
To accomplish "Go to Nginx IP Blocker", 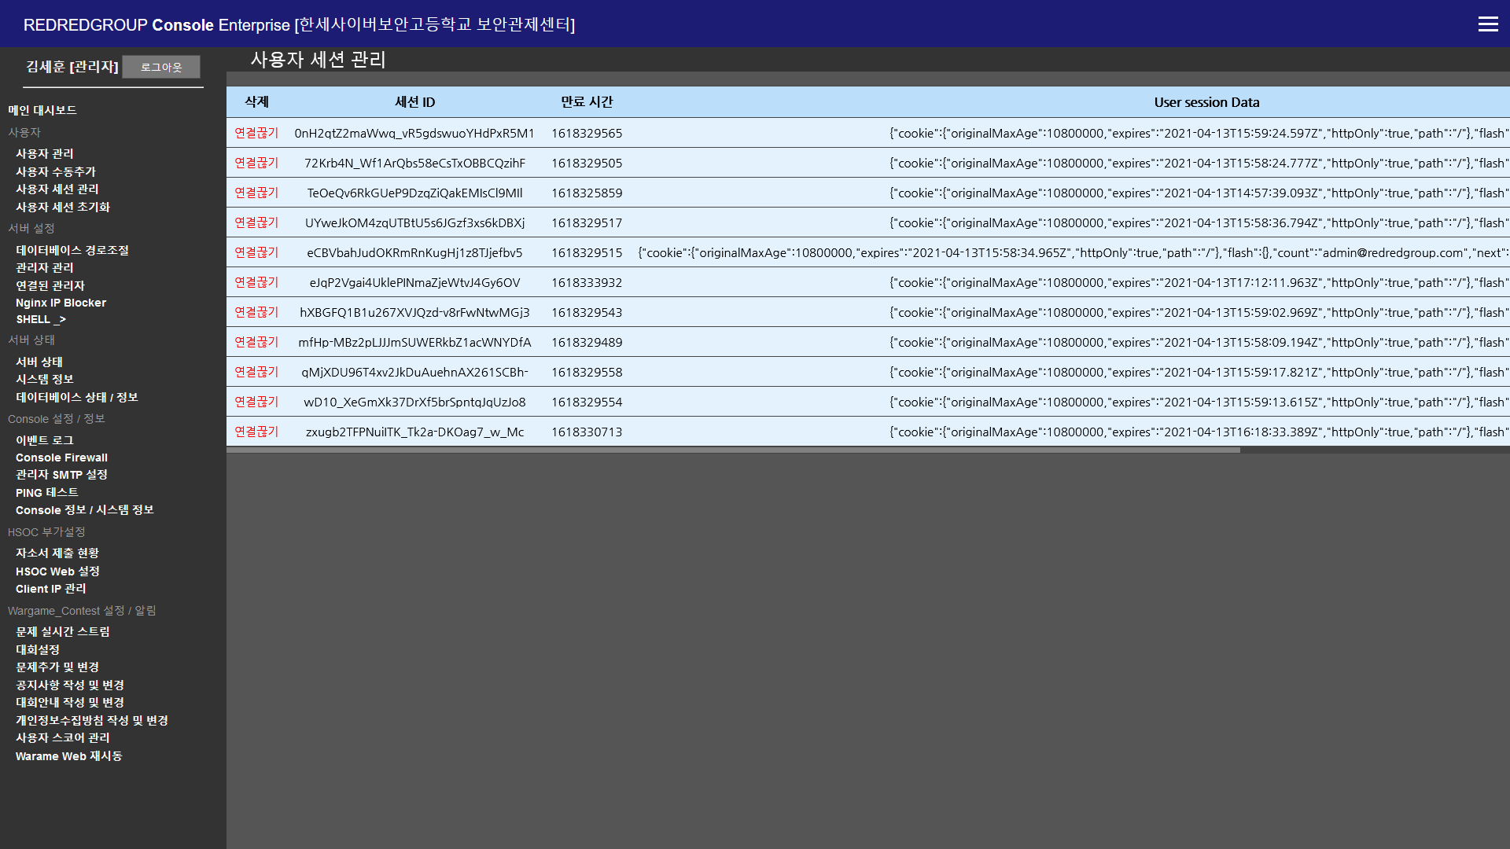I will coord(61,303).
